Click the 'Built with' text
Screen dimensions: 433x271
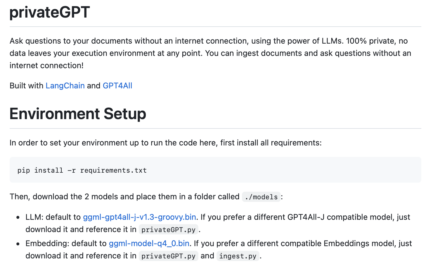(x=27, y=86)
